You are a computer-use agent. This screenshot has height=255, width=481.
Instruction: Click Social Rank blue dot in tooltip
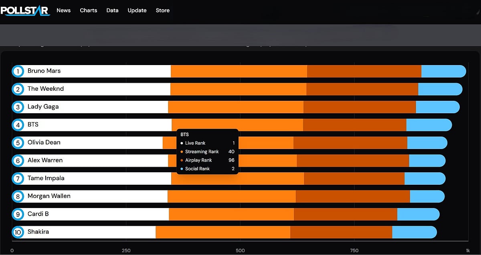click(x=182, y=169)
